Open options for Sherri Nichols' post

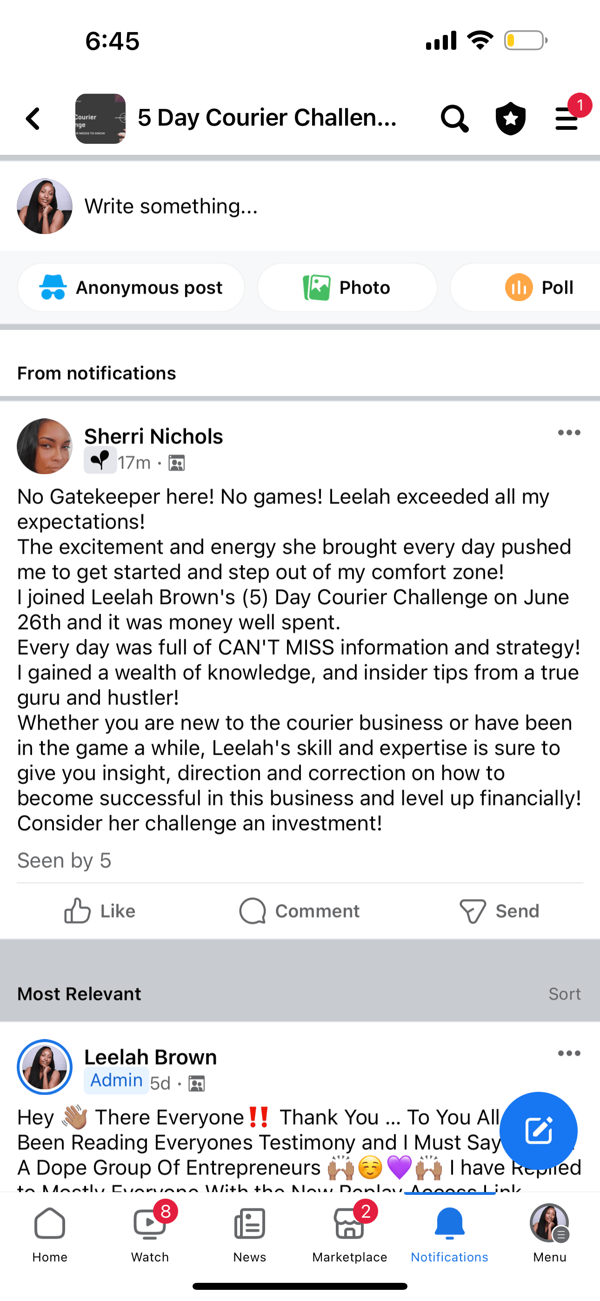[569, 433]
